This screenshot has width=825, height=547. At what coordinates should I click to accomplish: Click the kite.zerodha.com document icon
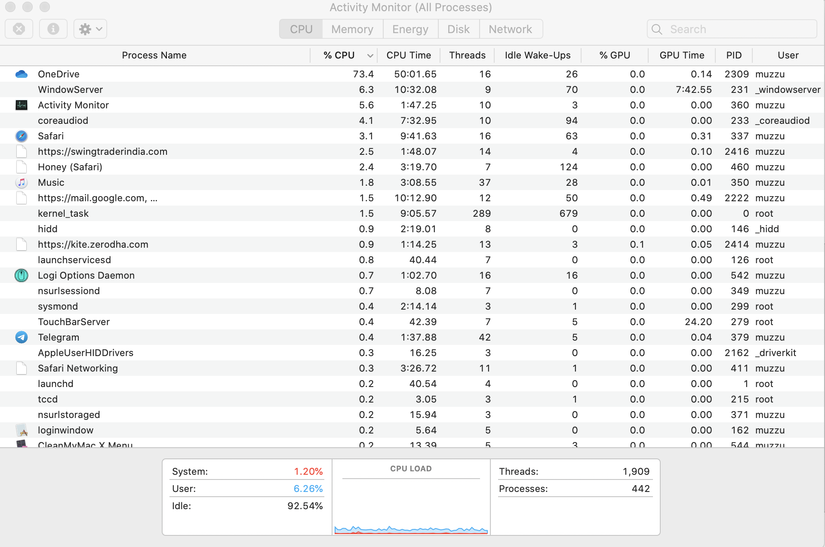tap(22, 244)
